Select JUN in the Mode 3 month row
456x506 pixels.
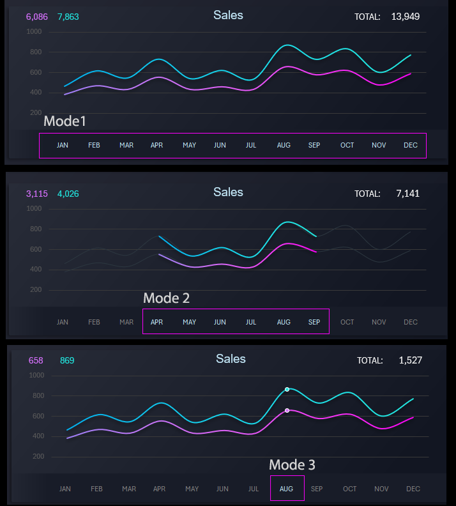(x=222, y=489)
